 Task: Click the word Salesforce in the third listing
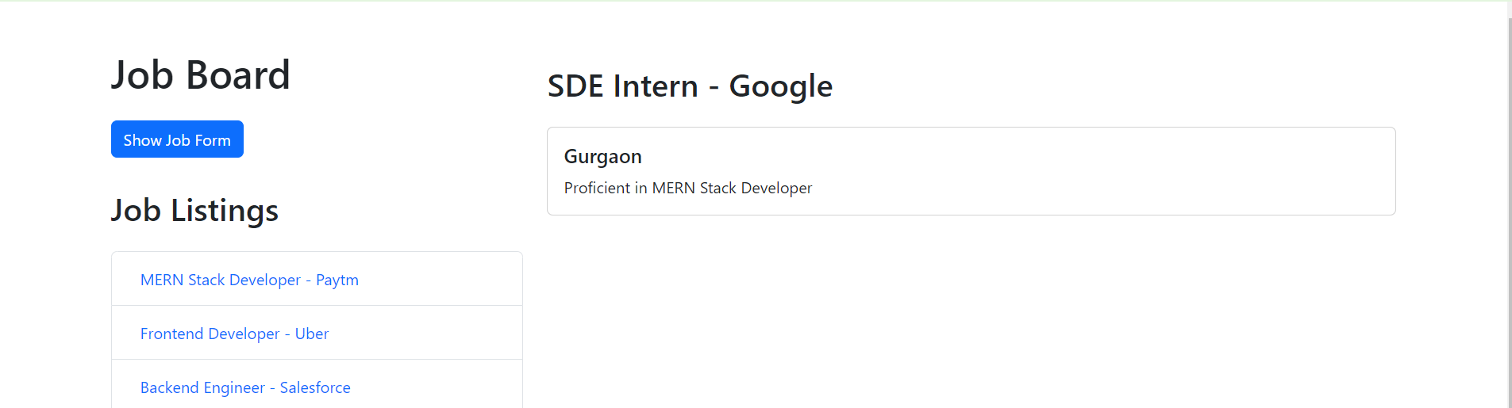pos(315,387)
